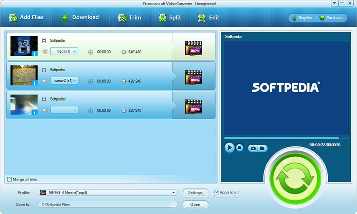This screenshot has height=214, width=357.
Task: Enable the Merge all files checkbox
Action: [10, 179]
